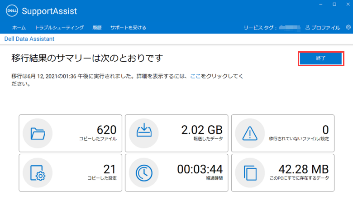353x211 pixels.
Task: Click the コピーしたファイル label
Action: (x=98, y=139)
